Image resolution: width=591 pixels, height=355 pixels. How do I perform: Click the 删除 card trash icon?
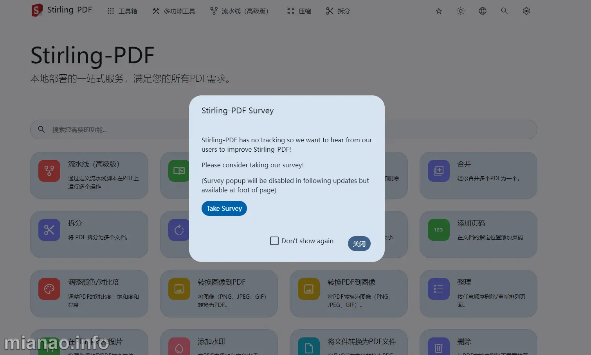(x=439, y=346)
